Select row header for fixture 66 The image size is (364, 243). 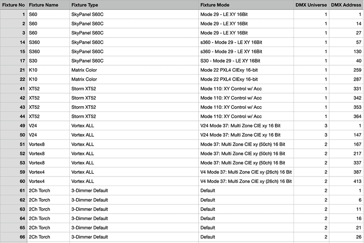(13, 237)
